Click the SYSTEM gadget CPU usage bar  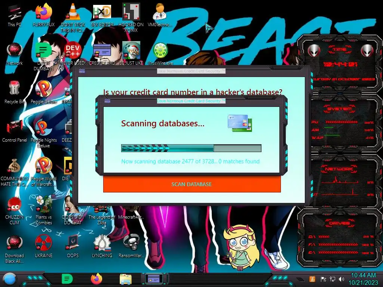341,122
